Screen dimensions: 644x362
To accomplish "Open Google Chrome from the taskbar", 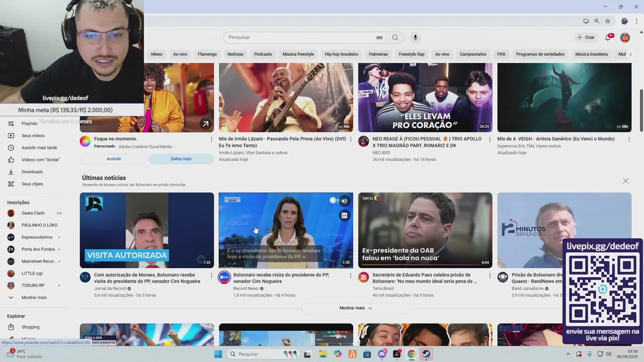I will (411, 354).
